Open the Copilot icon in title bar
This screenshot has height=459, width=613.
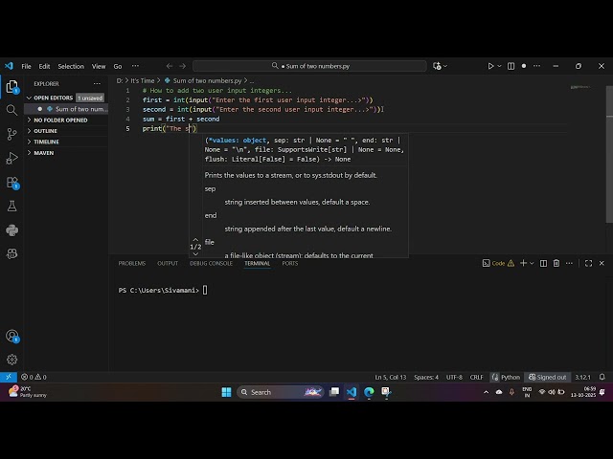pos(437,66)
